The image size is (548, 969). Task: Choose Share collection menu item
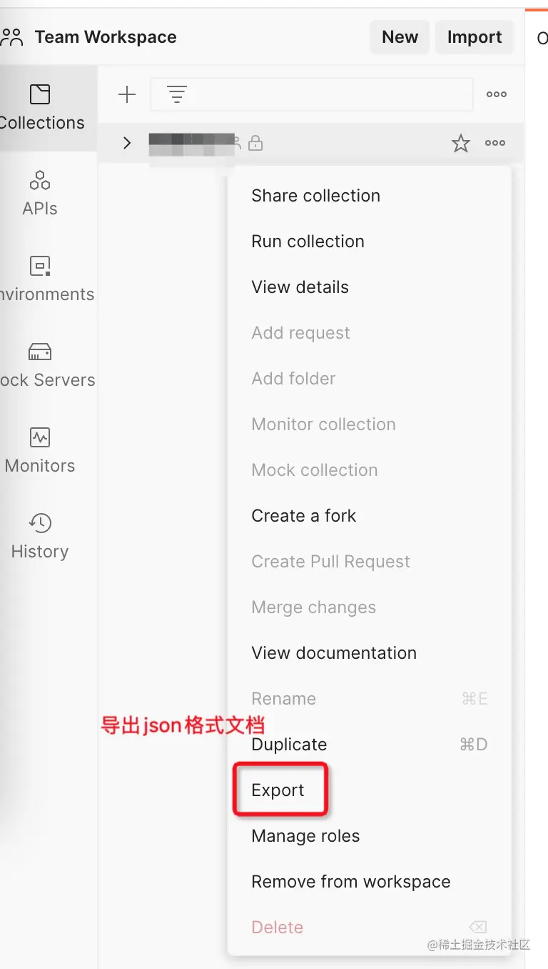[315, 196]
